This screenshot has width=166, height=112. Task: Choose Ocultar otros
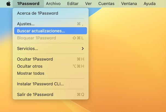[x=51, y=66]
